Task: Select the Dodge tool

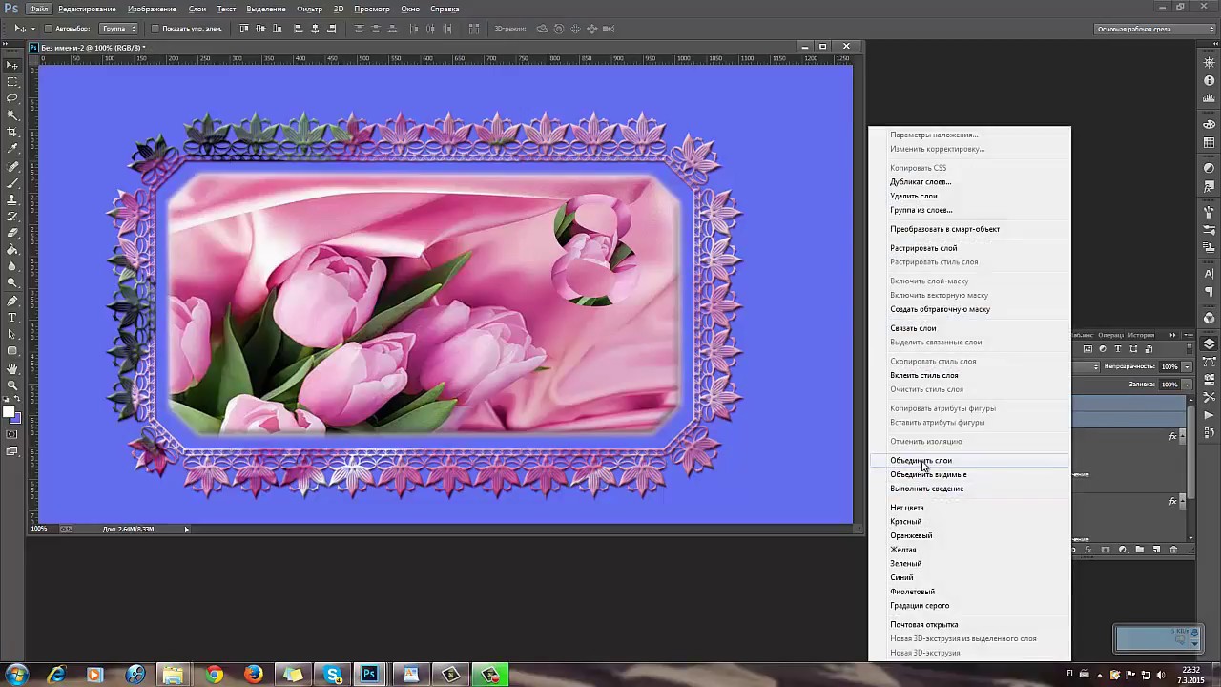Action: [x=12, y=282]
